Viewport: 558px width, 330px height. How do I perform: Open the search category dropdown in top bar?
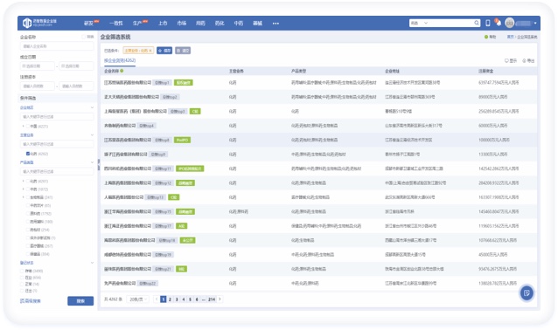click(x=419, y=23)
